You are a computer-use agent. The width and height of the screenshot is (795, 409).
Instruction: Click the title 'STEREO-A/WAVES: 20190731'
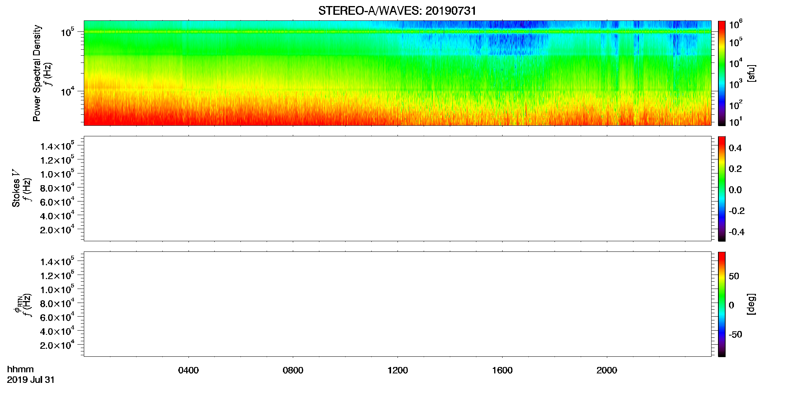pyautogui.click(x=397, y=11)
